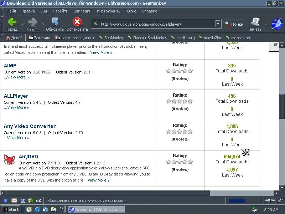
Task: Rate Any Video Converter with stars
Action: (x=180, y=132)
